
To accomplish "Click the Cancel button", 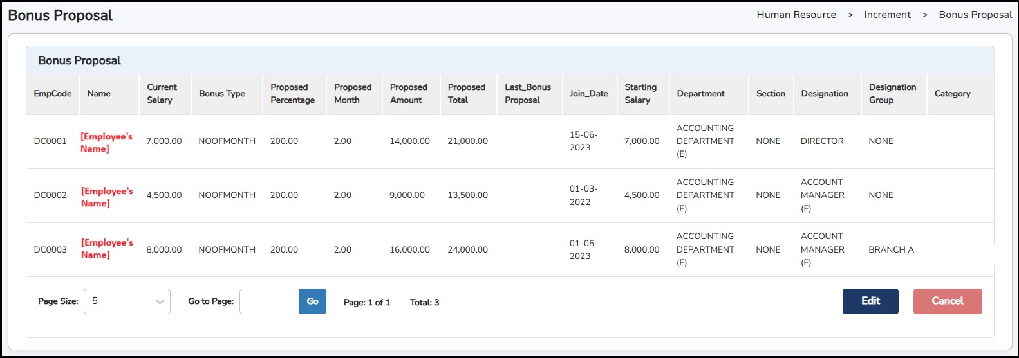I will point(947,301).
